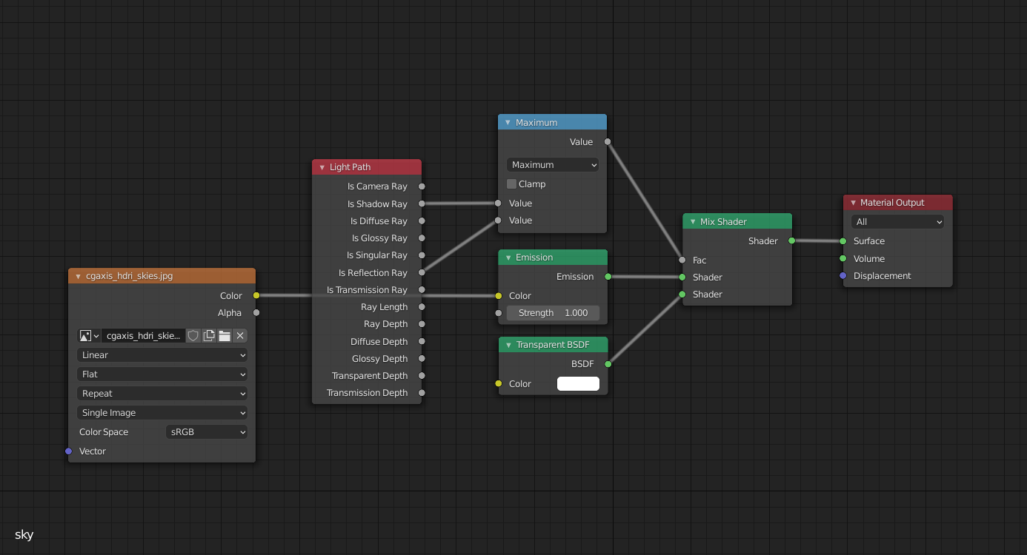The height and width of the screenshot is (555, 1027).
Task: Switch the Material Output target from All
Action: 897,221
